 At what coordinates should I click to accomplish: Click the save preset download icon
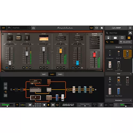[x=34, y=28]
